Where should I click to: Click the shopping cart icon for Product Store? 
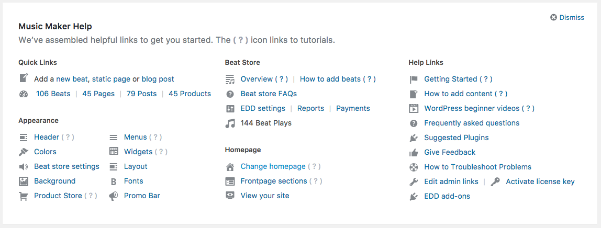[23, 196]
